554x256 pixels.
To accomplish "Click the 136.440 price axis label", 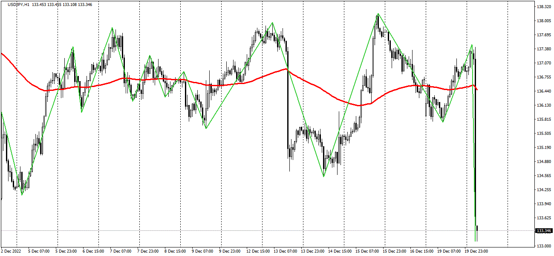I will 543,91.
